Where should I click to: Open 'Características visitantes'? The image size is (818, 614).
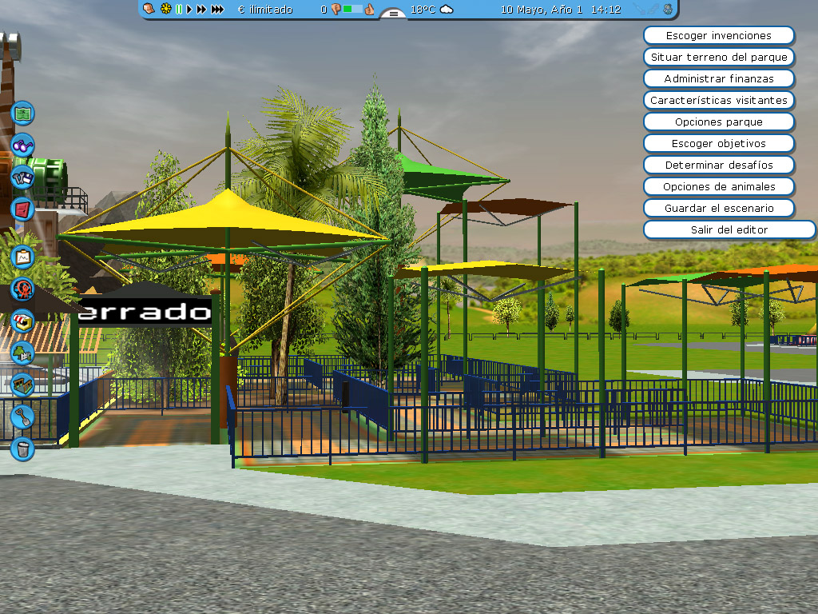tap(719, 100)
